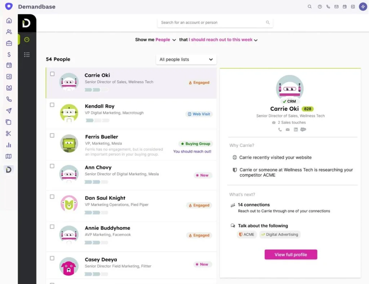
Task: Select the Digital Advertising topic tag
Action: pyautogui.click(x=280, y=235)
